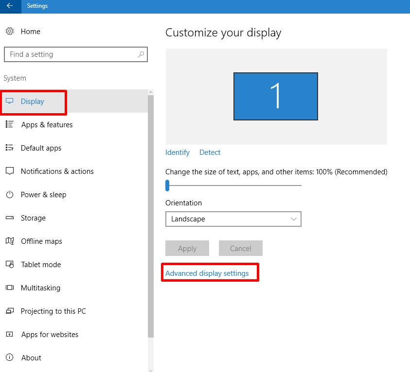Select monitor 1 in display preview
This screenshot has height=372, width=410.
coord(275,96)
